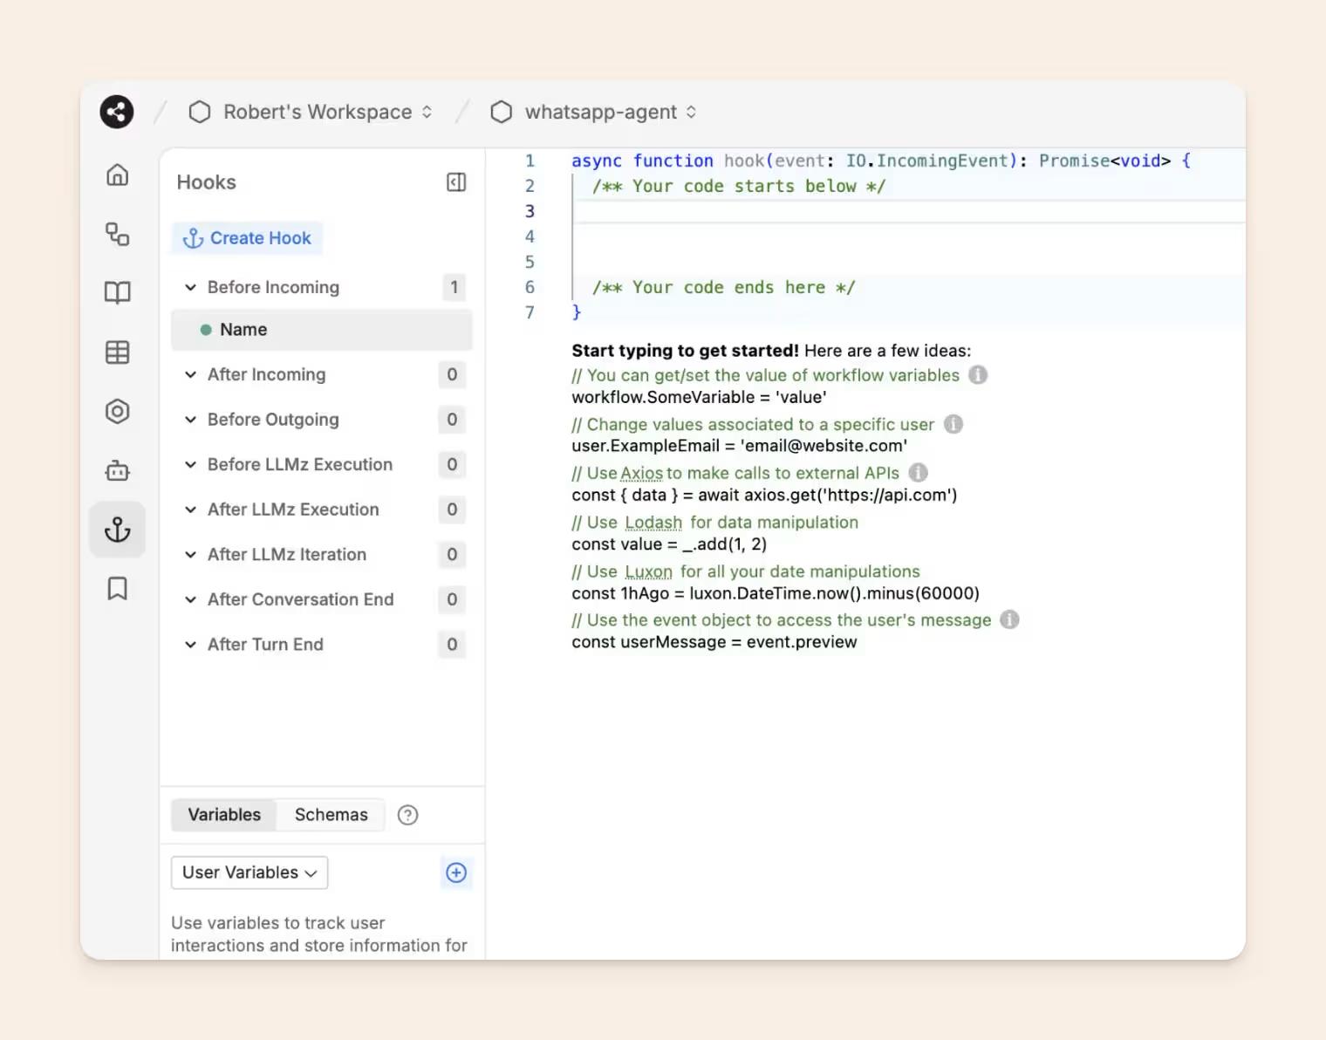The height and width of the screenshot is (1040, 1326).
Task: Click code editor line 3
Action: click(907, 211)
